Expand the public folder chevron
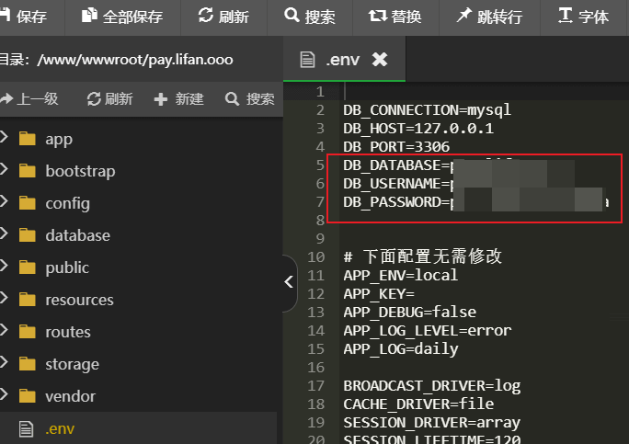 4,266
